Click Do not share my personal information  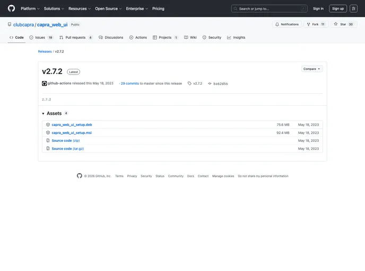(x=263, y=176)
